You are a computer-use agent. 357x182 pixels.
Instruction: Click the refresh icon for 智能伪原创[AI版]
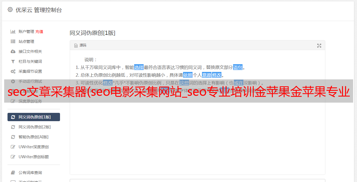13,137
